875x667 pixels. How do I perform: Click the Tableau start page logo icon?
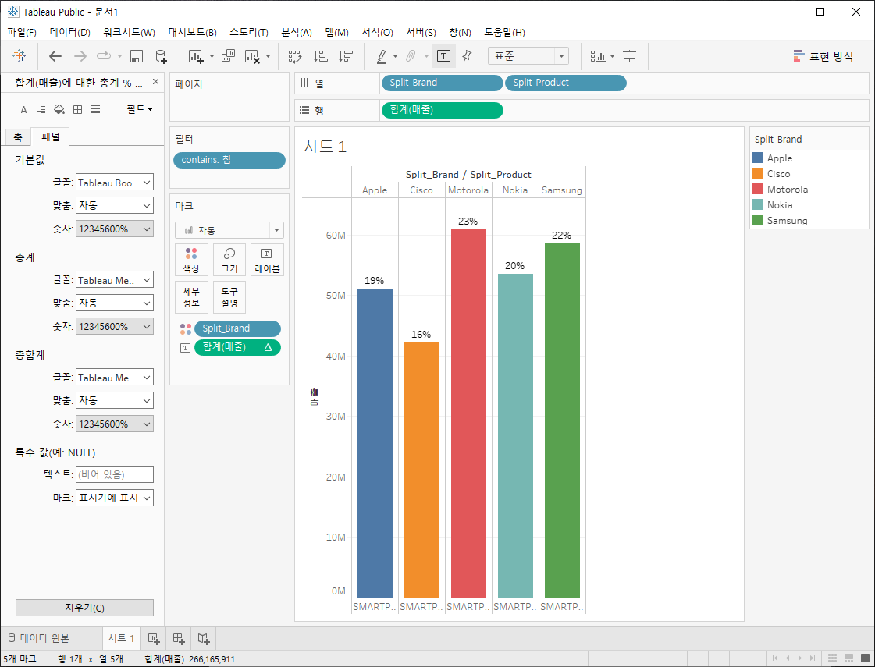20,55
